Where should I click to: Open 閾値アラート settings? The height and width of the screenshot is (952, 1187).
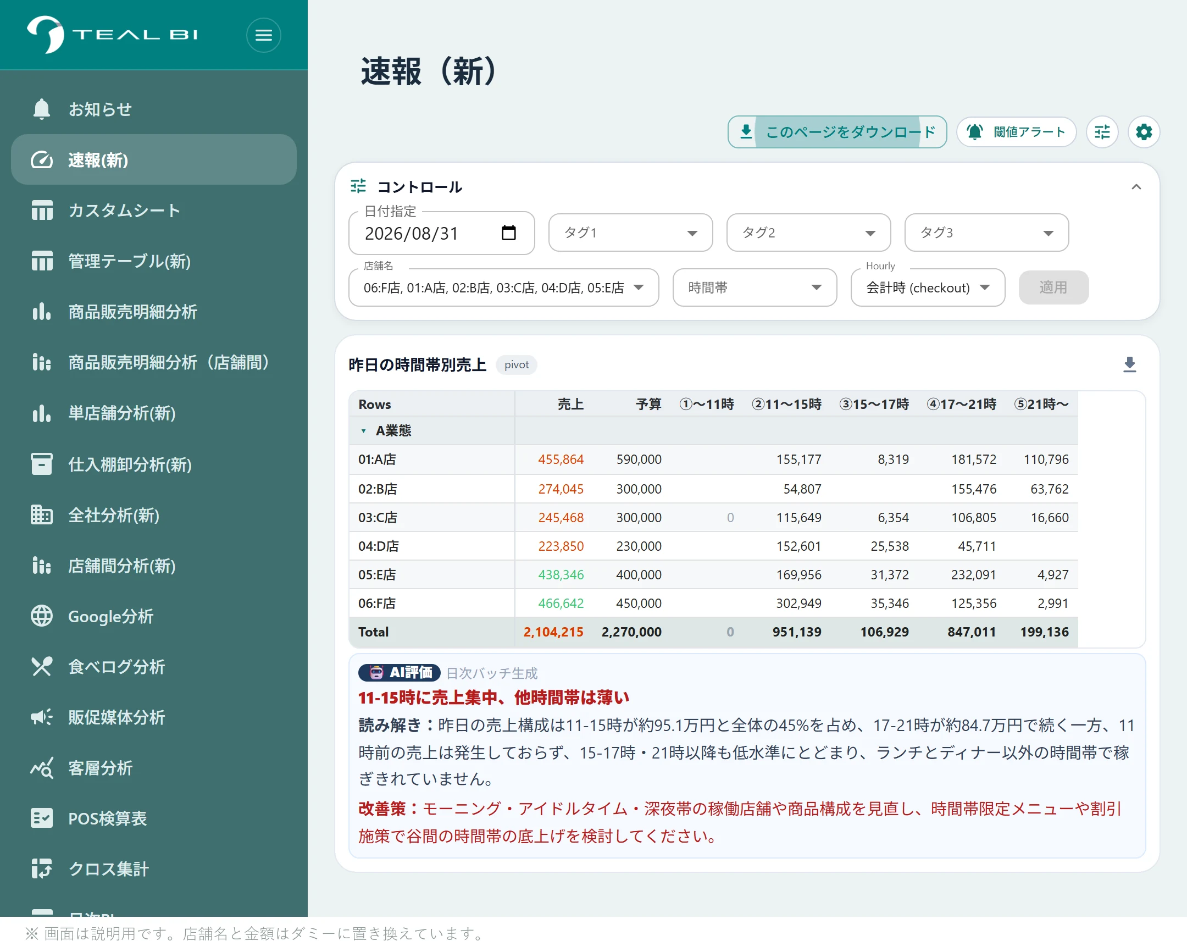[x=1016, y=132]
